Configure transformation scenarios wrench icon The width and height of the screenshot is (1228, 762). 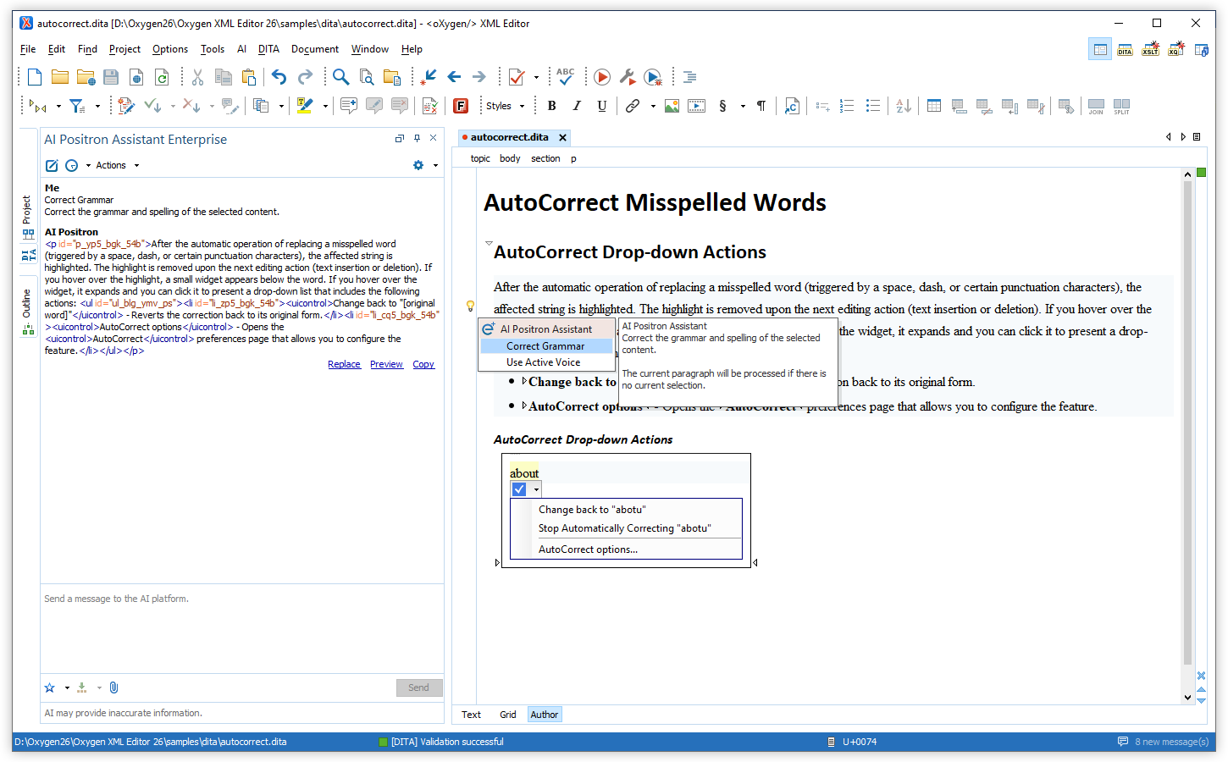tap(628, 77)
